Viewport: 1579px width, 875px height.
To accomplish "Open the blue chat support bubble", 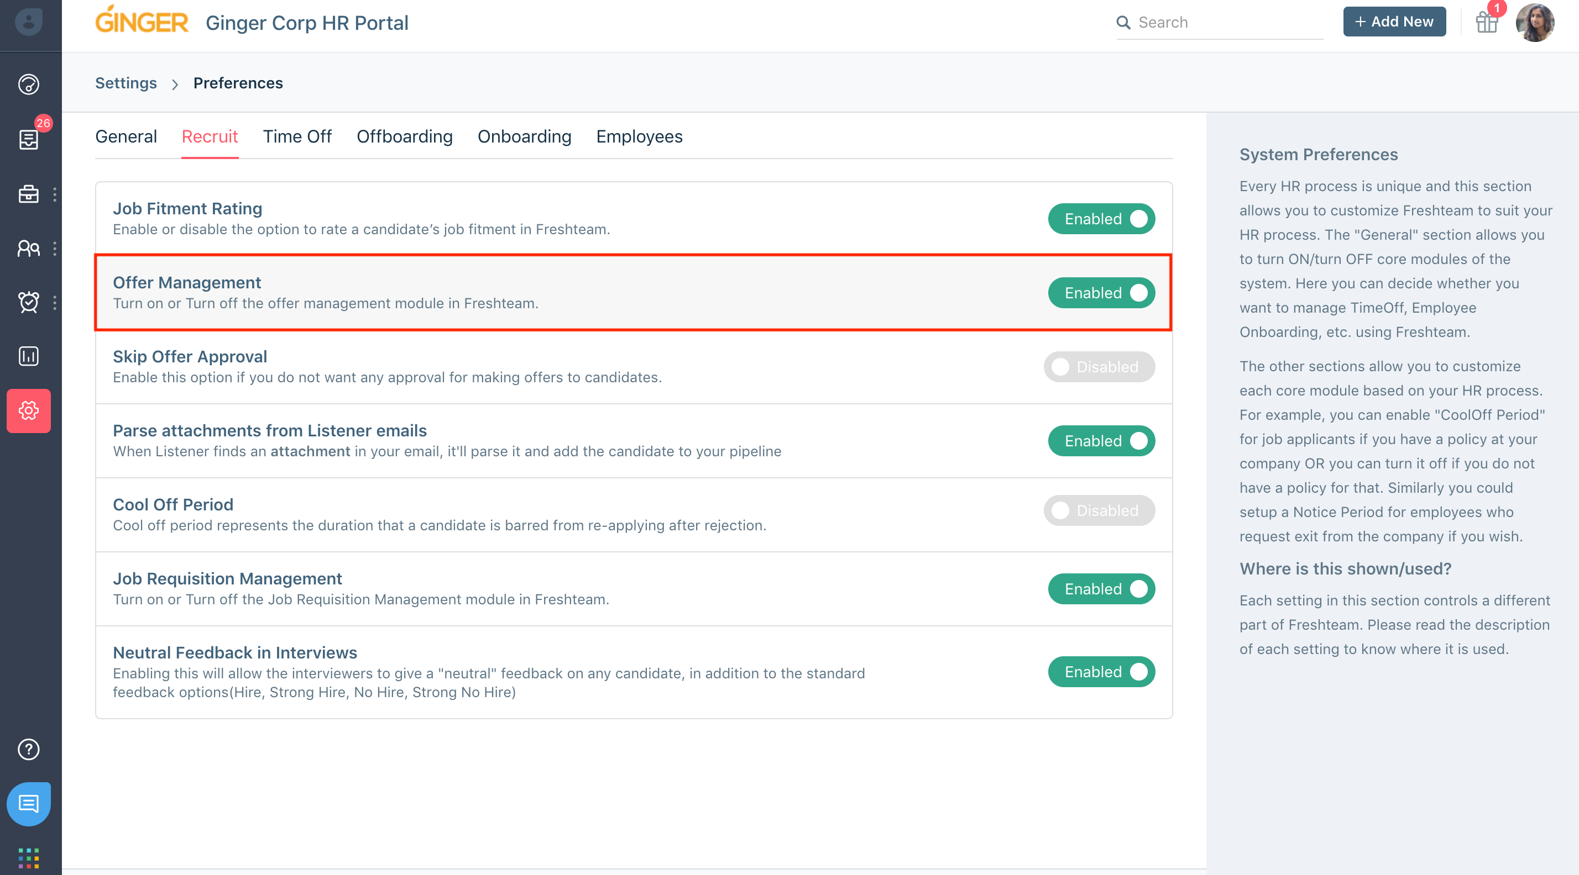I will [x=28, y=803].
